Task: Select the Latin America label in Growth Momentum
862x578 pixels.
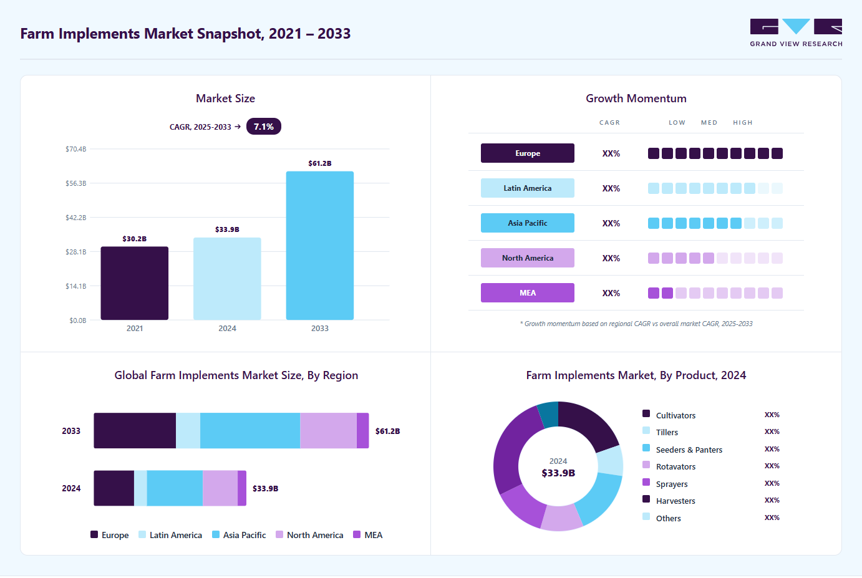Action: (528, 188)
